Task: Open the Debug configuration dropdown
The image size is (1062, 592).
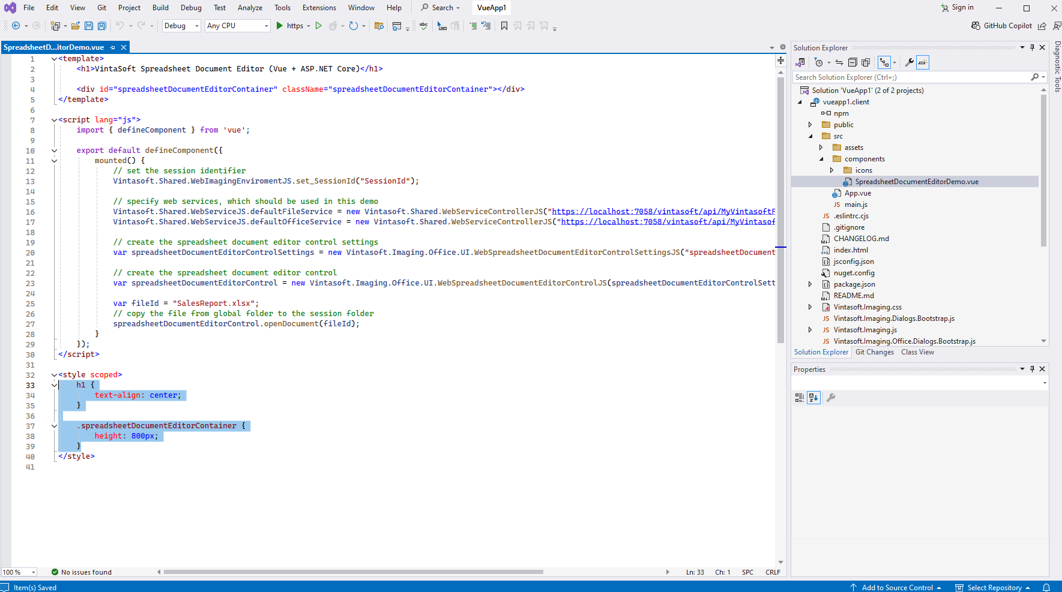Action: coord(181,26)
